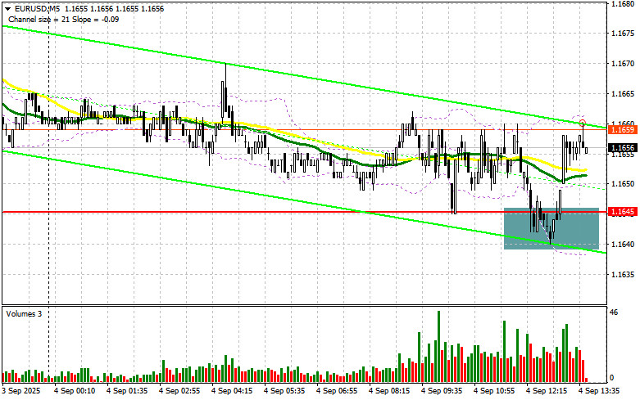Viewport: 640px width, 400px height.
Task: Click the triangle arrow beside the EURUSD,M5 title
Action: [x=7, y=8]
